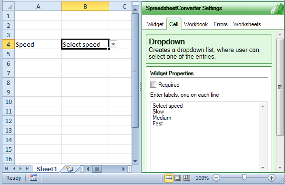Image resolution: width=285 pixels, height=185 pixels.
Task: Open the Errors tab
Action: pos(221,24)
